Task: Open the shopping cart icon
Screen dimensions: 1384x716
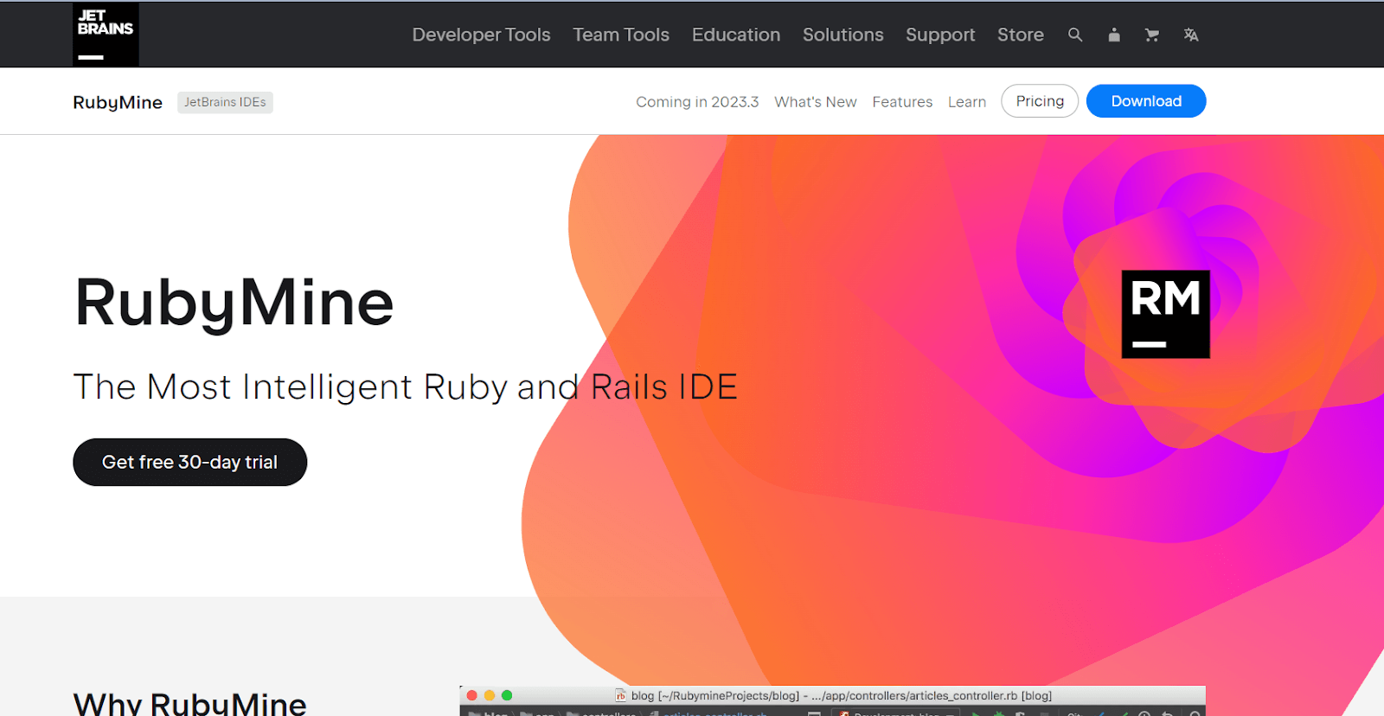Action: (1152, 35)
